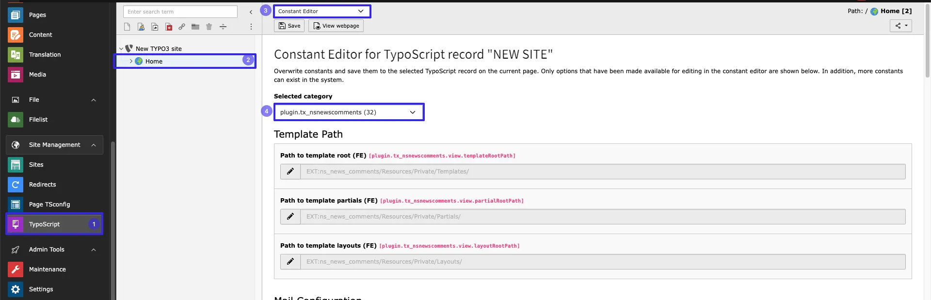This screenshot has width=931, height=300.
Task: Edit the Path to template partials constant
Action: [x=290, y=217]
